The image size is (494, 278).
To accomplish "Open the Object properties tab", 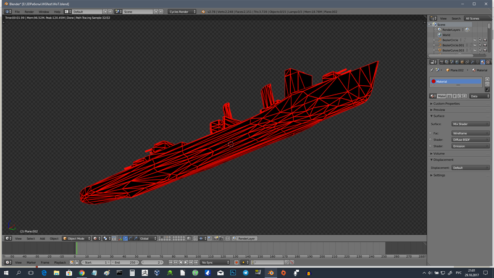I will pyautogui.click(x=462, y=62).
